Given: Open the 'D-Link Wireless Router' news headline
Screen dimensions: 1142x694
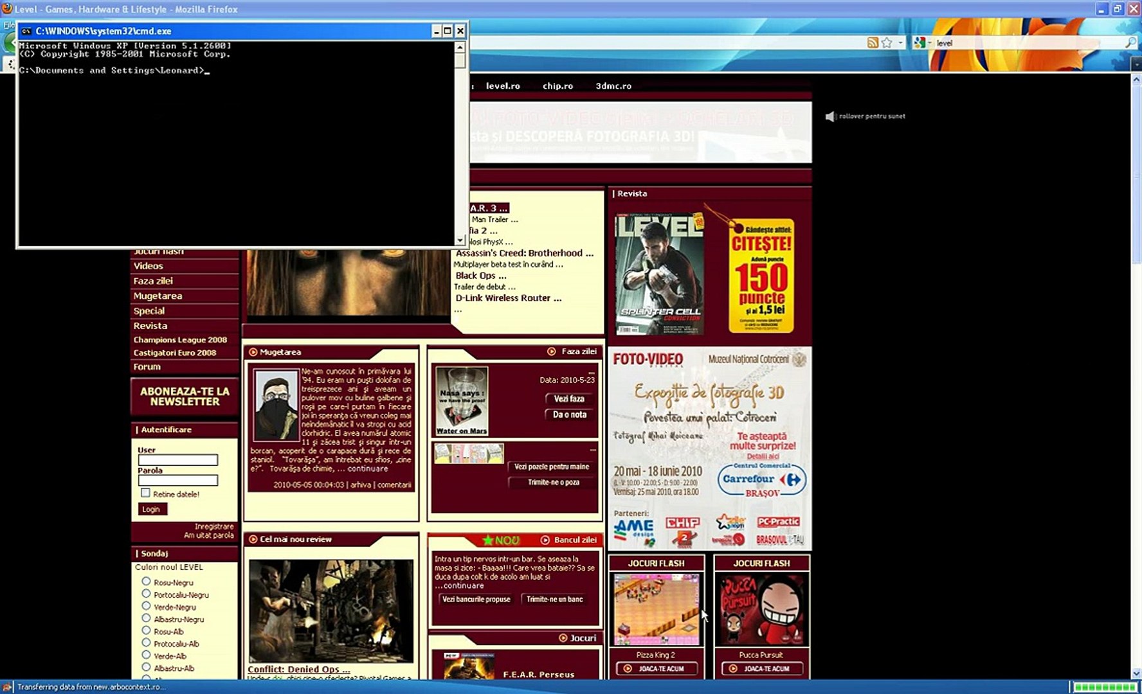Looking at the screenshot, I should (509, 298).
